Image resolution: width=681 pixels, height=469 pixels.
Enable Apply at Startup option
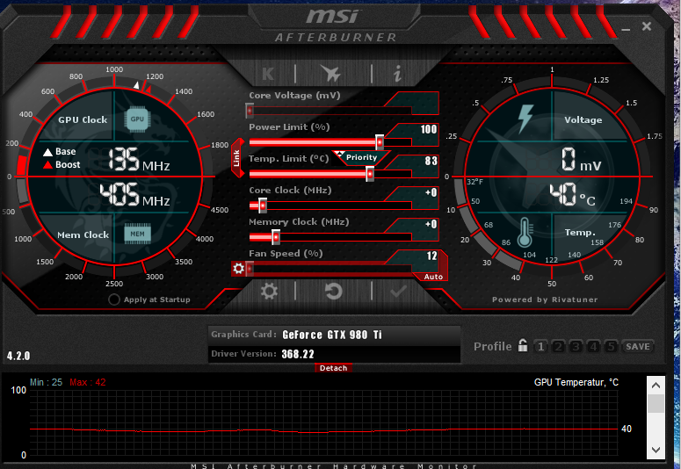114,299
